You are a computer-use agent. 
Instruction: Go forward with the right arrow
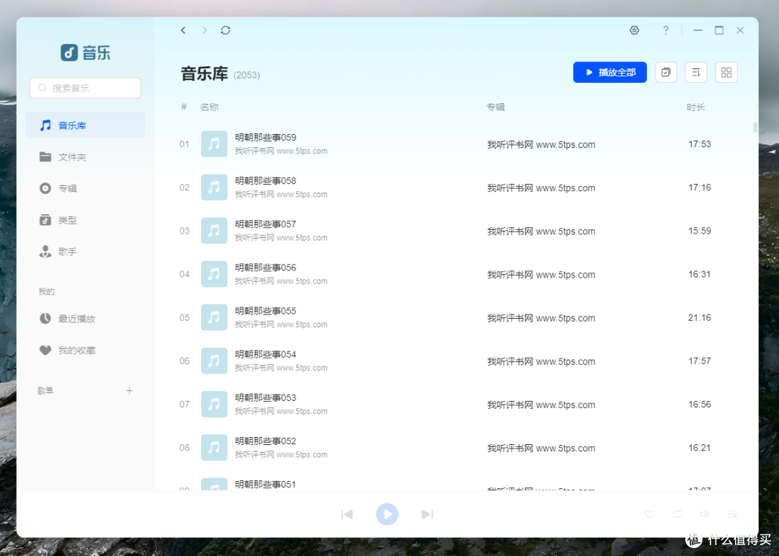tap(204, 30)
